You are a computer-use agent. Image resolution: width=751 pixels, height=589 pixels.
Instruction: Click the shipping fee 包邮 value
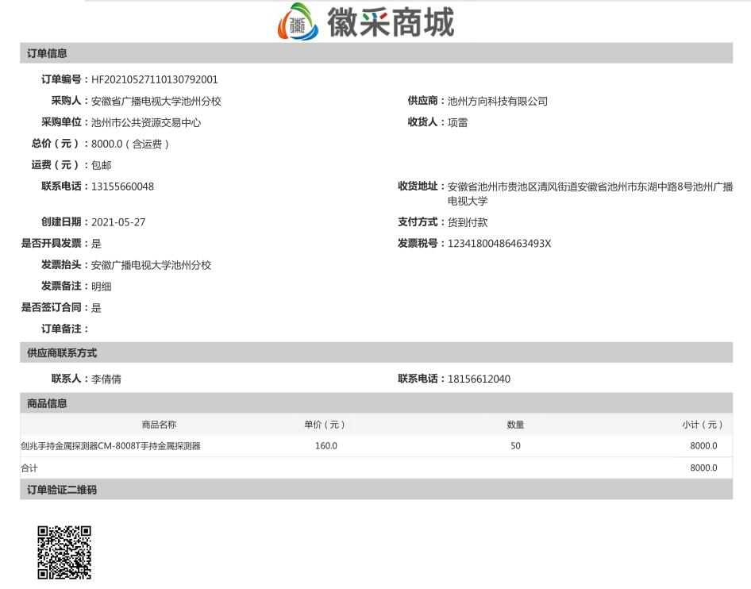pyautogui.click(x=99, y=165)
